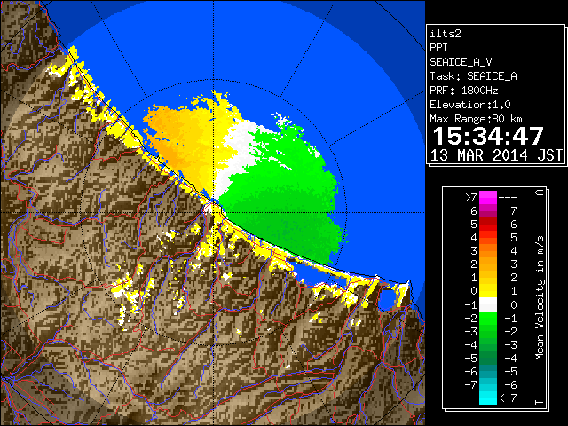Click the ">7" legend label
Viewport: 568px width, 426px height.
471,198
